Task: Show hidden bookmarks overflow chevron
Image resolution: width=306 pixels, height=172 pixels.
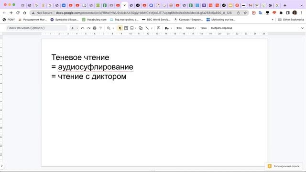Action: pyautogui.click(x=273, y=20)
